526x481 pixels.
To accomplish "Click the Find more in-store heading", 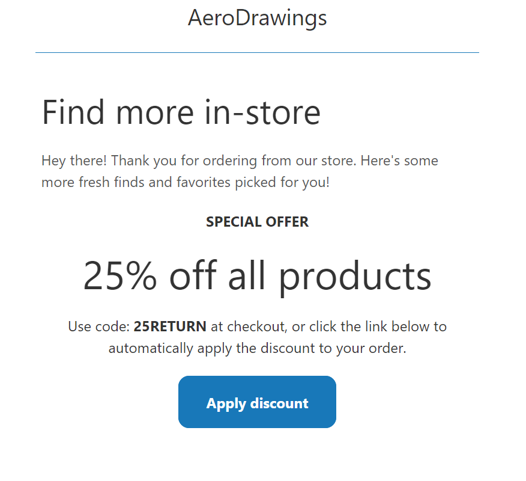I will coord(181,112).
